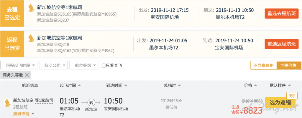Sort by 总耗时 arrow
Viewport: 302px width, 118px height.
pyautogui.click(x=179, y=86)
